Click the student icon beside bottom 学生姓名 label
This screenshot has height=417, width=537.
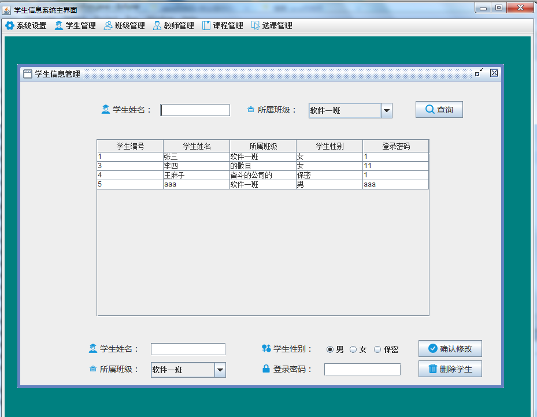[x=93, y=349]
